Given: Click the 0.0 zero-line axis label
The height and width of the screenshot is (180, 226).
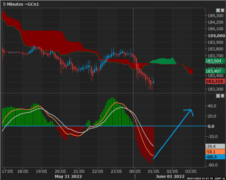Looking at the screenshot, I should tap(211, 126).
